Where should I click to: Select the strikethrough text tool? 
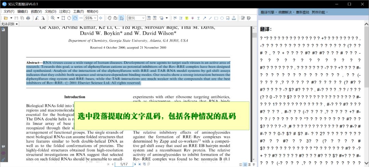pyautogui.click(x=192, y=18)
